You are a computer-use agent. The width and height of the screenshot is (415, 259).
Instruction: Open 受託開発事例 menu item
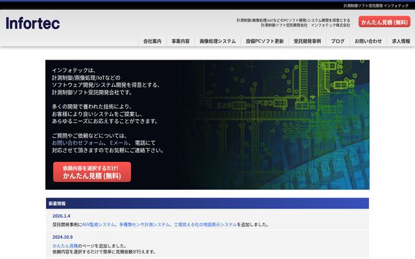click(x=307, y=41)
